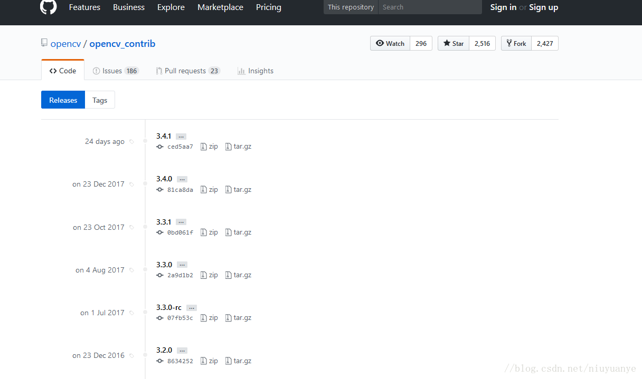The height and width of the screenshot is (379, 642).
Task: Select tar.gz file icon for release 3.3.1
Action: pos(229,232)
